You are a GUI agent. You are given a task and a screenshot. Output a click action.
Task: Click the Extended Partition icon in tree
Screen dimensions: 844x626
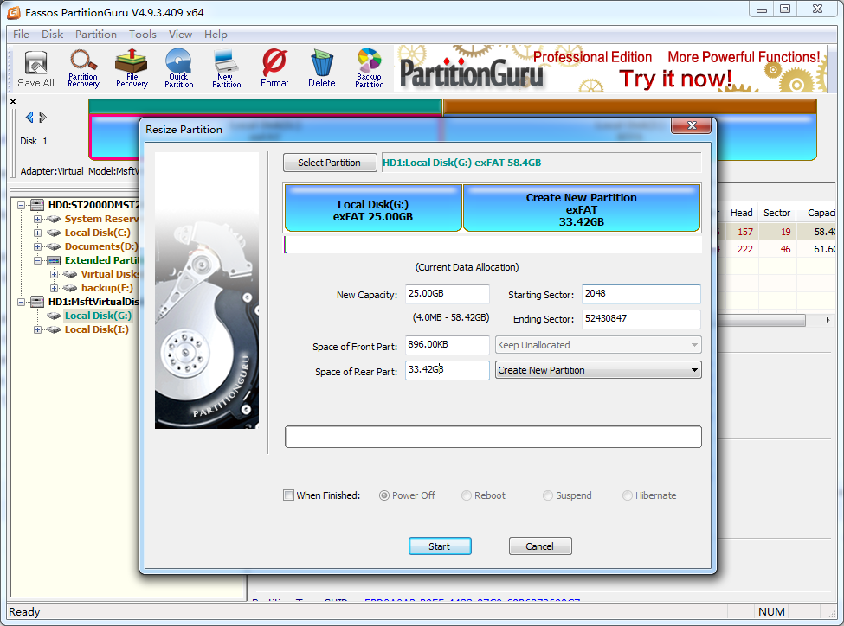[x=54, y=260]
